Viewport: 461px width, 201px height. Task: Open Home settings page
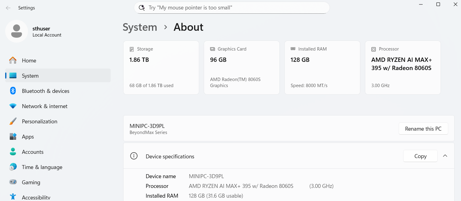tap(58, 60)
